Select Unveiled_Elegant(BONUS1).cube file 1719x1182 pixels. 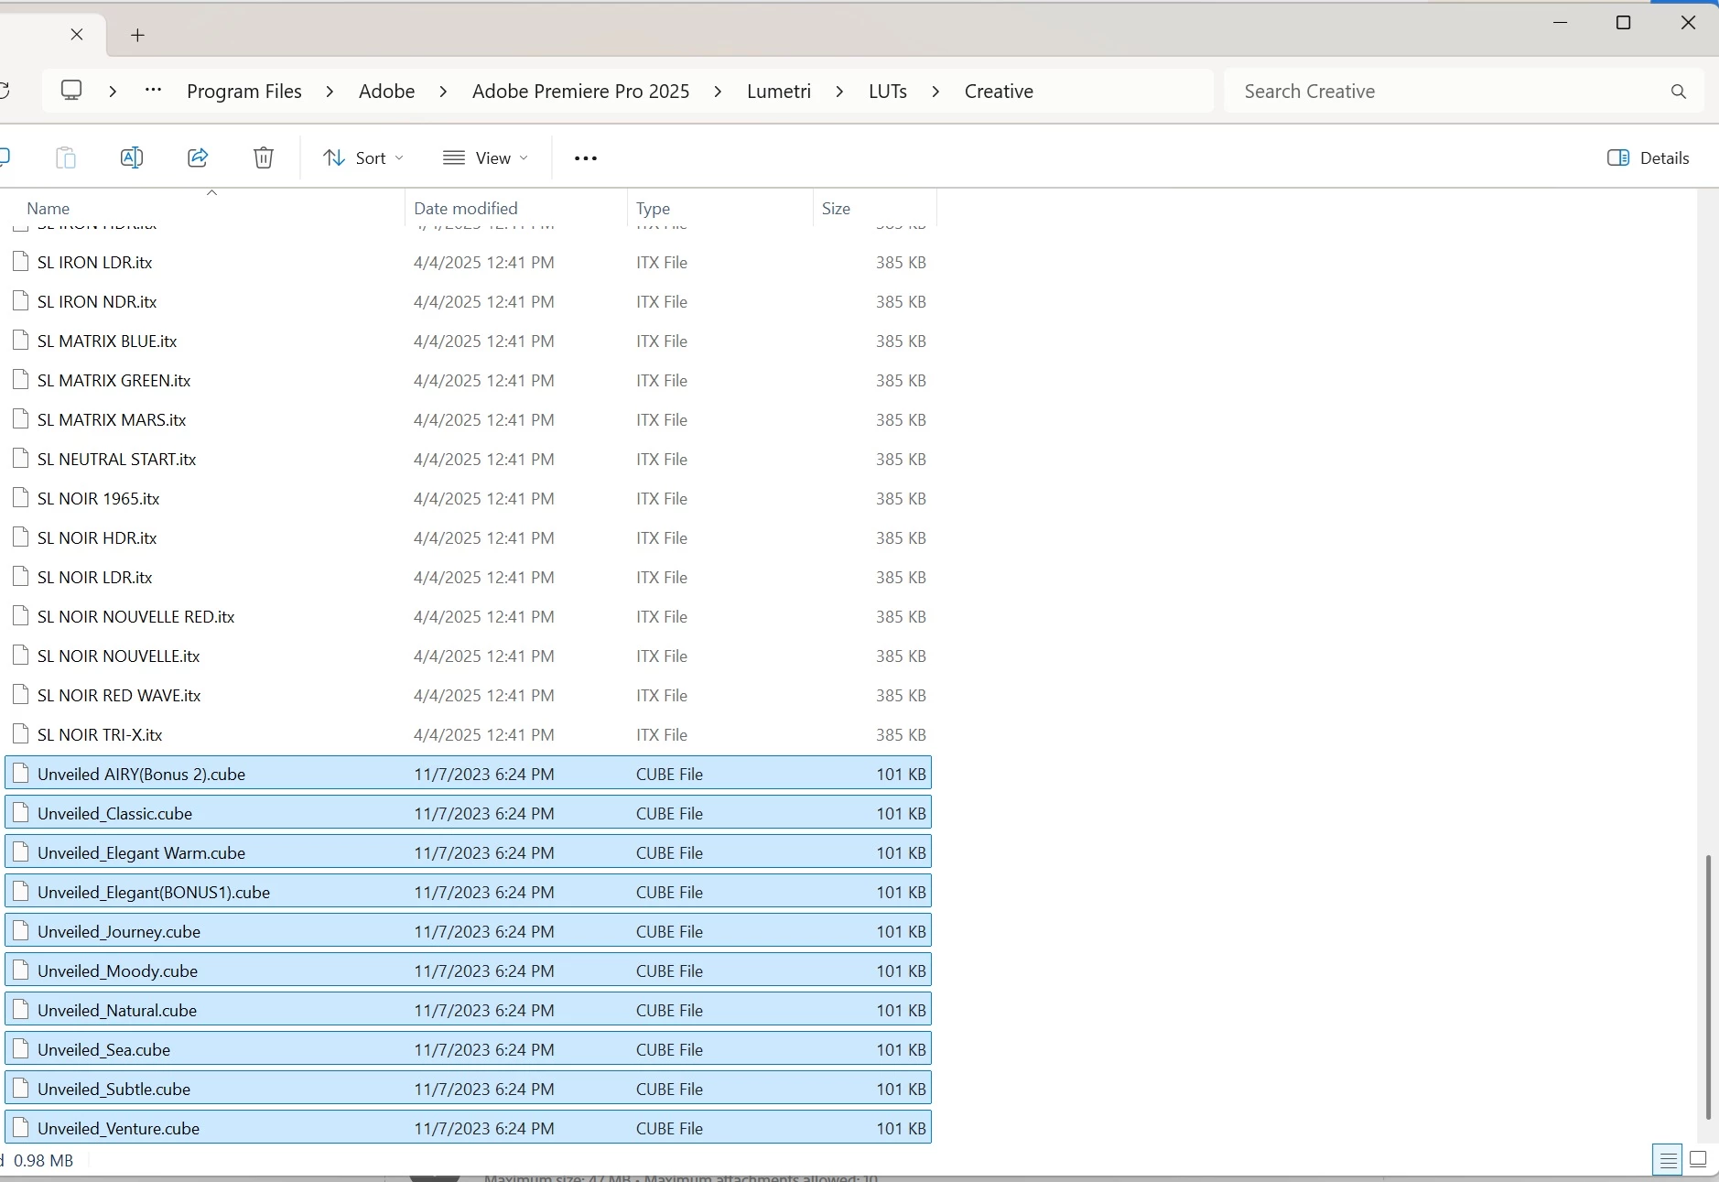[468, 892]
